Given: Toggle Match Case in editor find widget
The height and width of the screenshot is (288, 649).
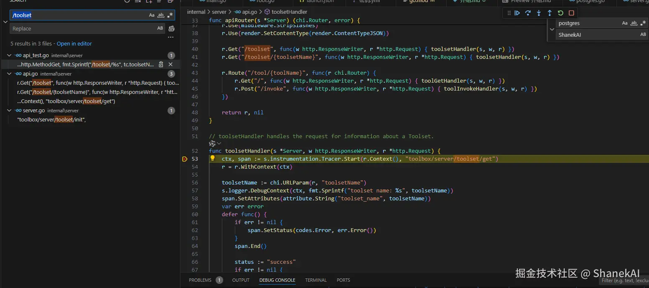Looking at the screenshot, I should coord(625,23).
